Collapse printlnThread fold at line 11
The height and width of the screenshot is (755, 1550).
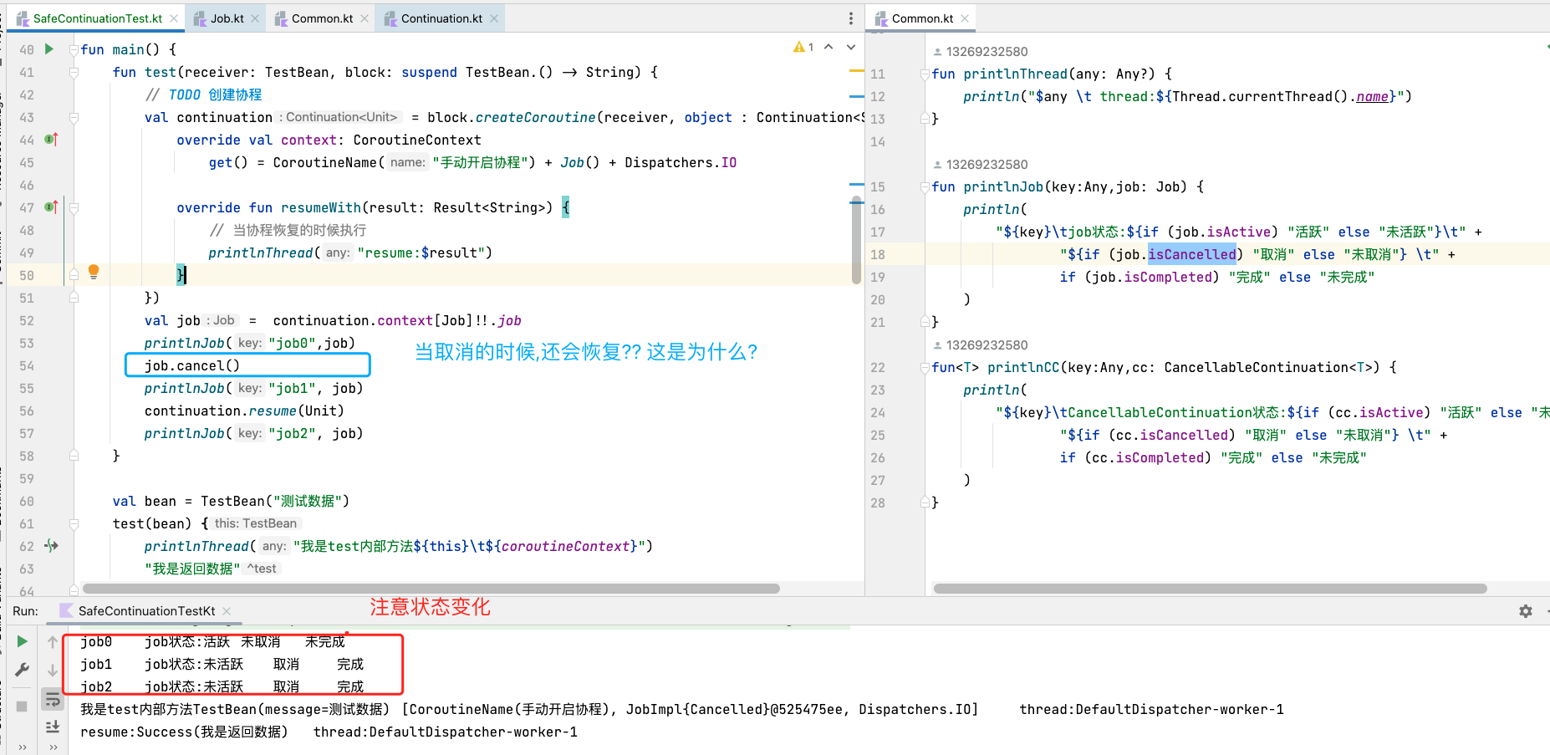pos(925,74)
